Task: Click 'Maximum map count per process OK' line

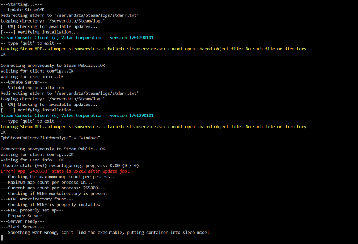Action: point(50,182)
